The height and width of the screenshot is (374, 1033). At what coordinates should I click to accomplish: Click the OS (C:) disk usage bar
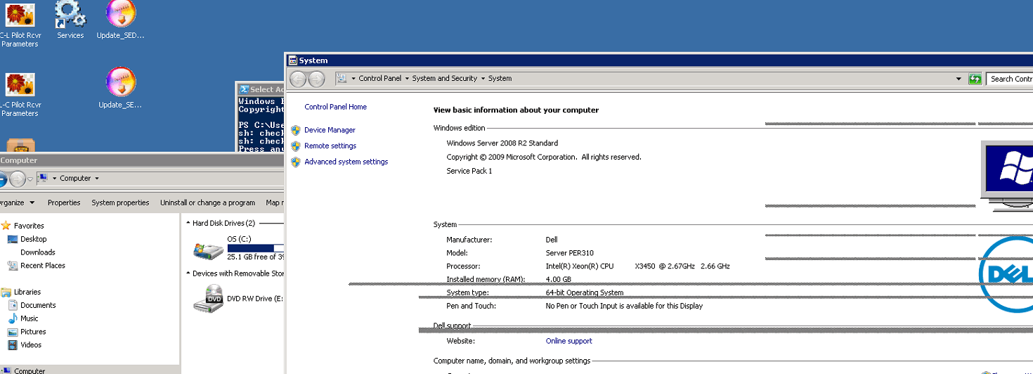tap(256, 248)
